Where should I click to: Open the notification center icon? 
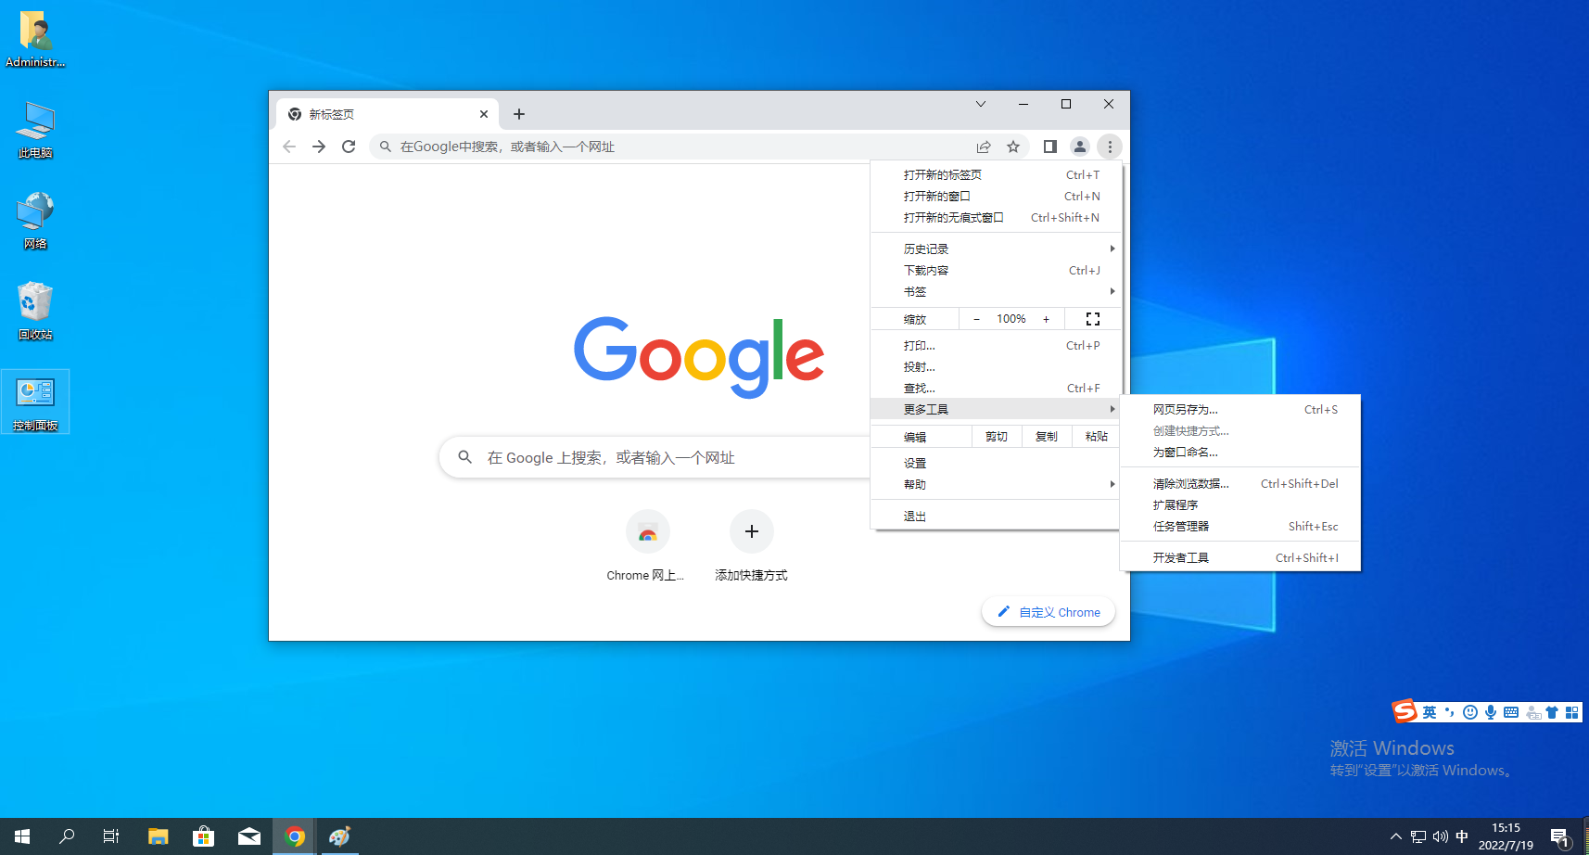tap(1560, 838)
